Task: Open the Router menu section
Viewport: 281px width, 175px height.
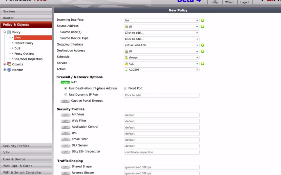Action: [x=26, y=18]
